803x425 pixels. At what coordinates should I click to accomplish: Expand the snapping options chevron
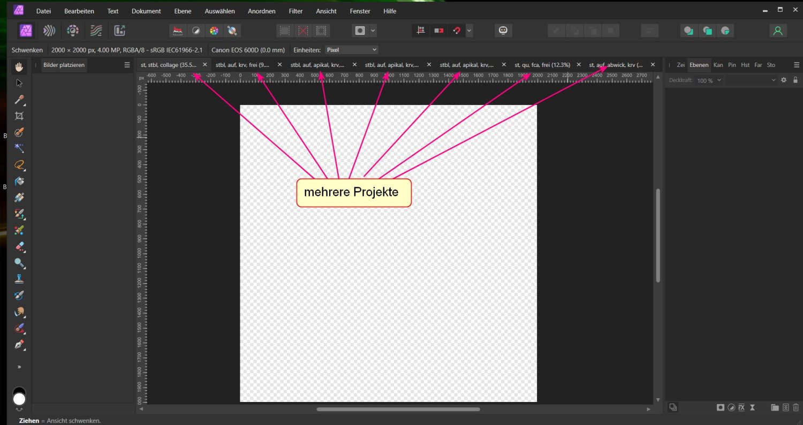[469, 31]
